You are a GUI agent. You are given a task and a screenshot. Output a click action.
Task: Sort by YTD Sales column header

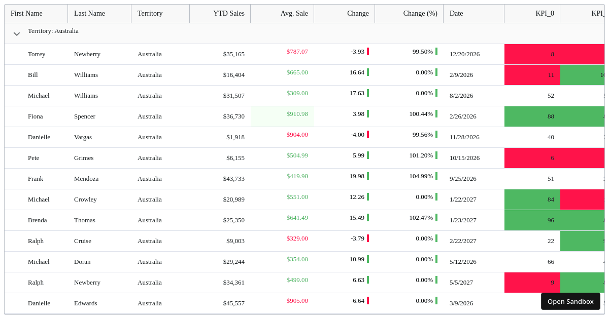tap(220, 14)
